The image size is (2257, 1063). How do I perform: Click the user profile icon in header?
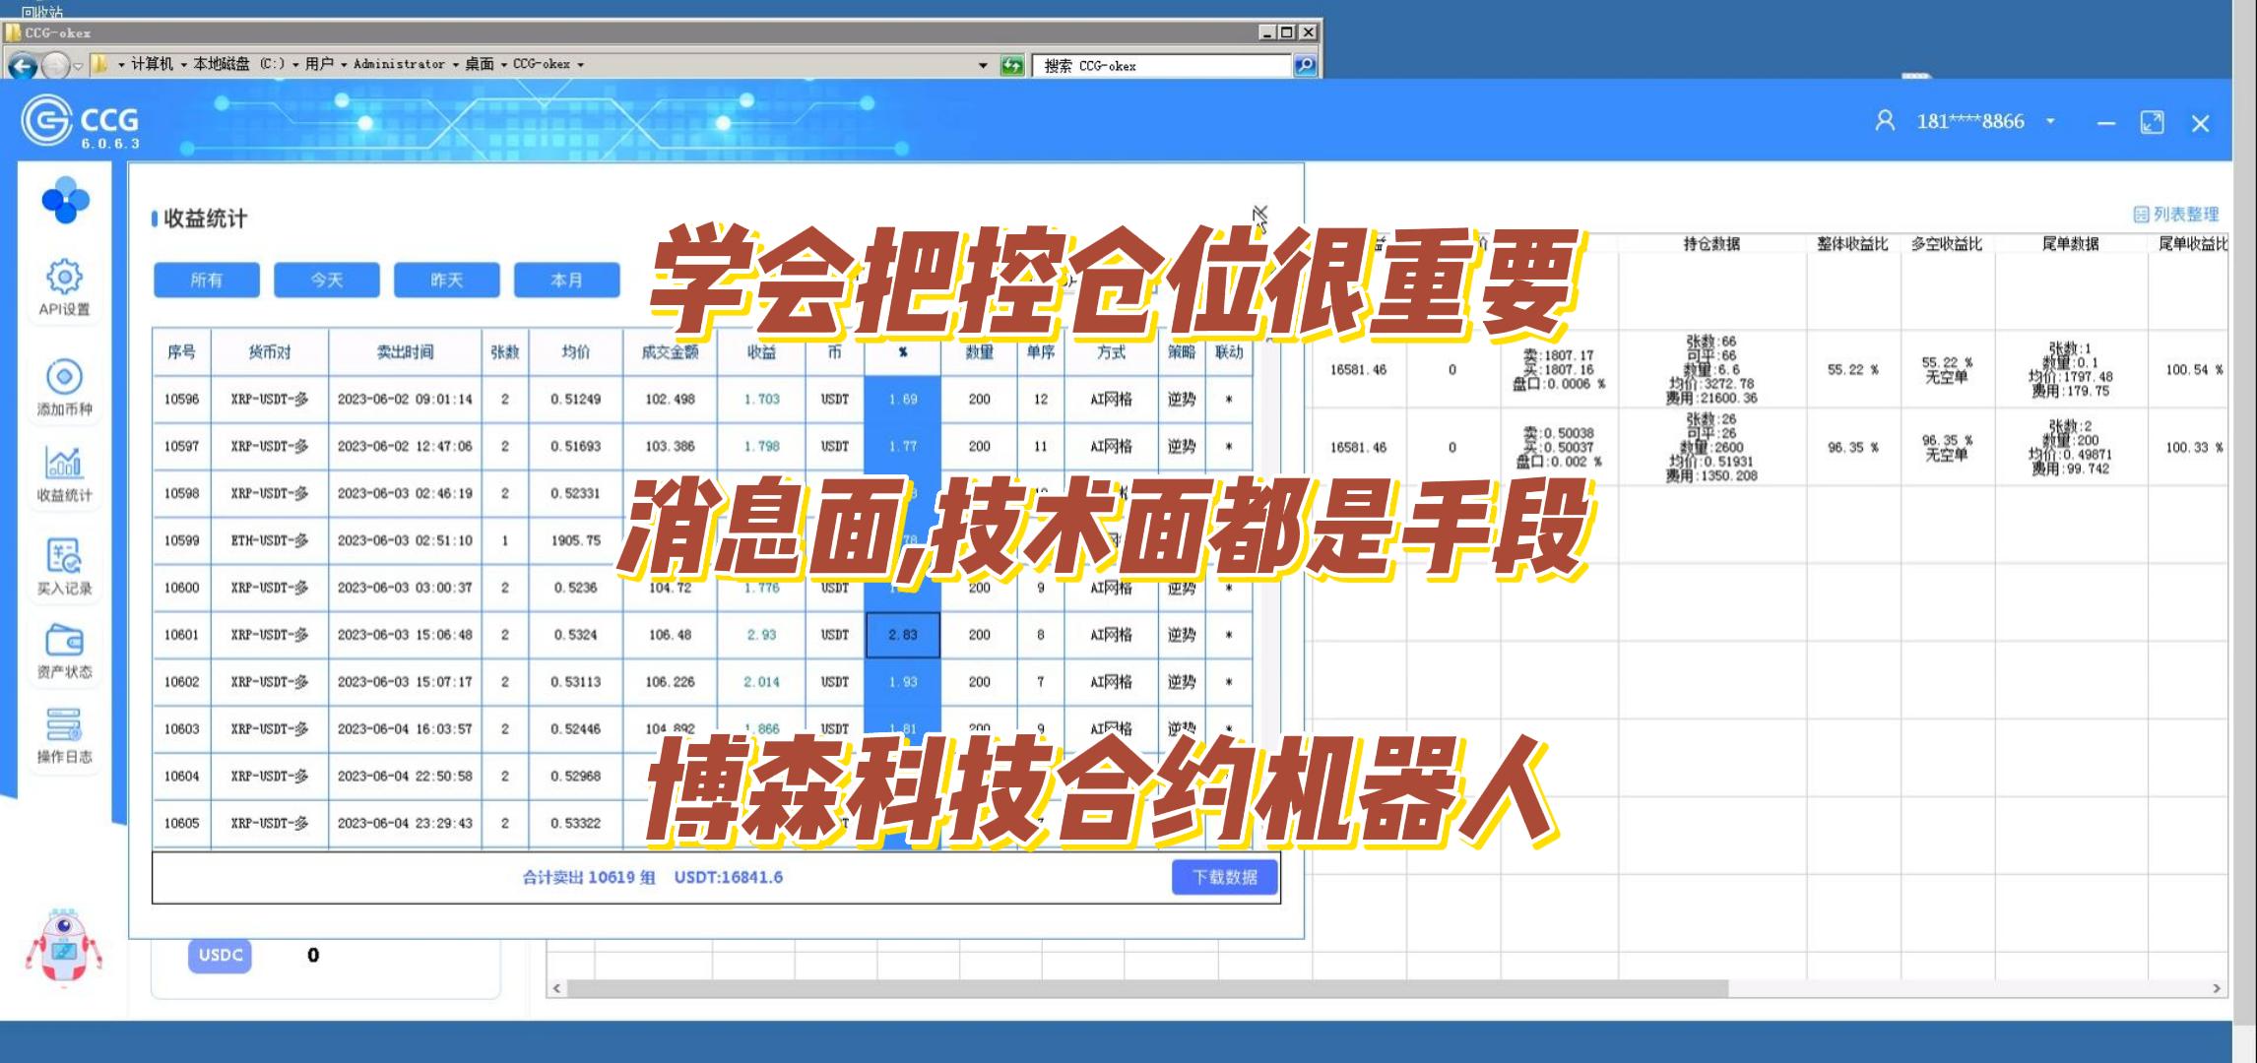click(x=1885, y=121)
